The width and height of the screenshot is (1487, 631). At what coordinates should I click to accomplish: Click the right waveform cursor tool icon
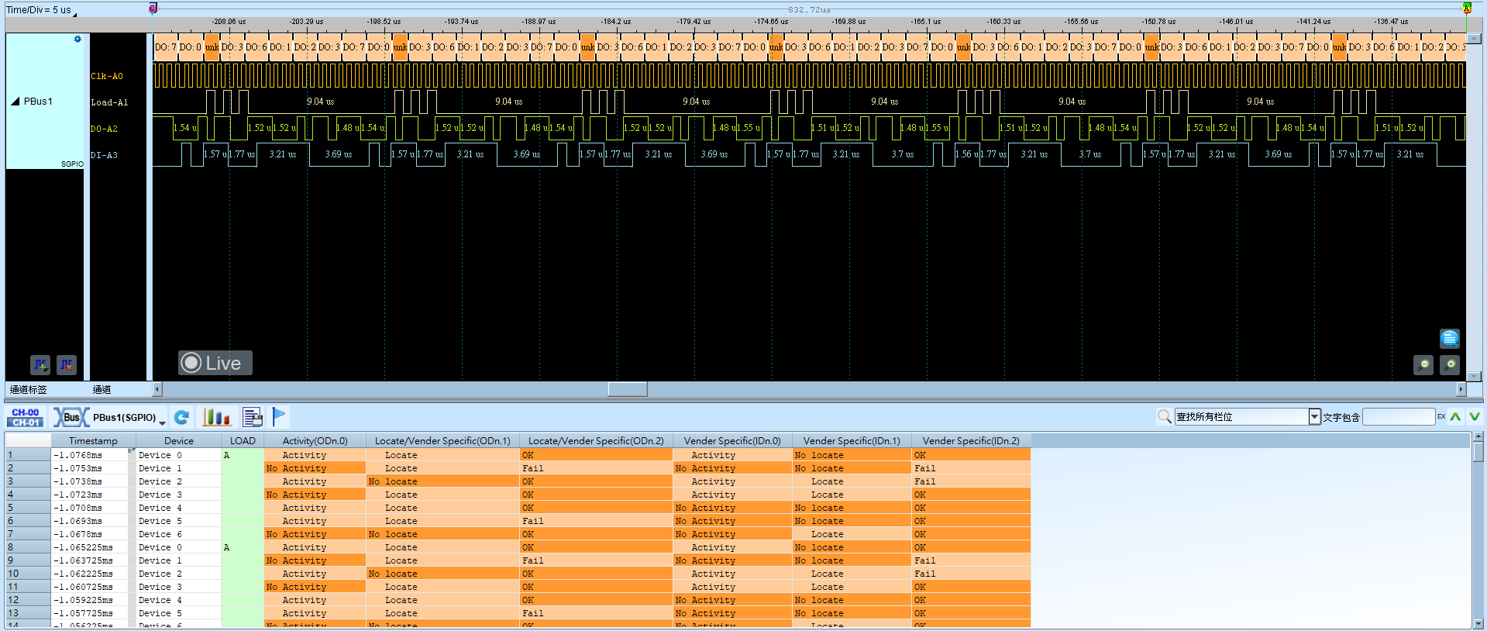67,364
